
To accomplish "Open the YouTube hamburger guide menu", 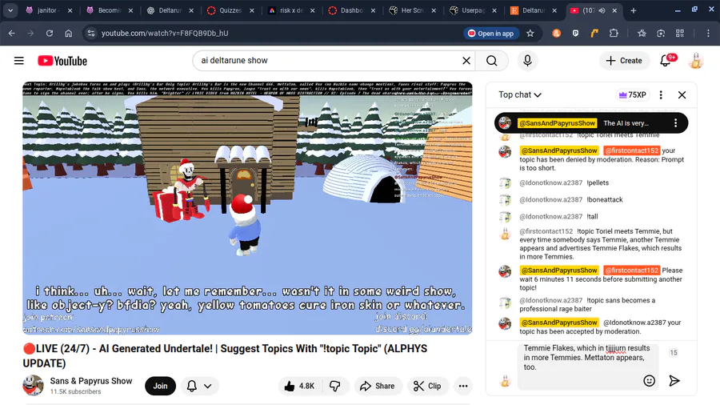I will 19,61.
